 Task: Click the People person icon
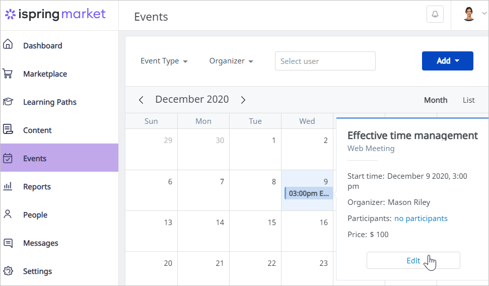pyautogui.click(x=8, y=214)
